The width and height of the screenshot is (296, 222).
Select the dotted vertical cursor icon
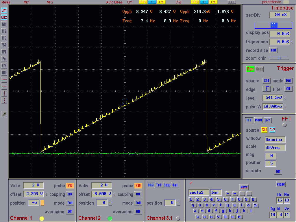click(4, 94)
